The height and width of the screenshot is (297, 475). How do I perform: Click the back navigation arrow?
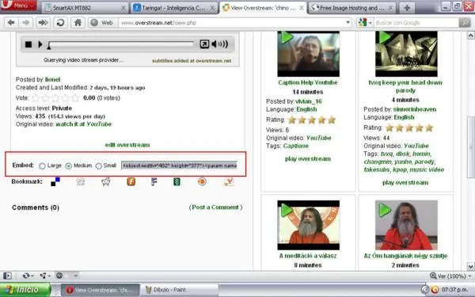coord(11,22)
